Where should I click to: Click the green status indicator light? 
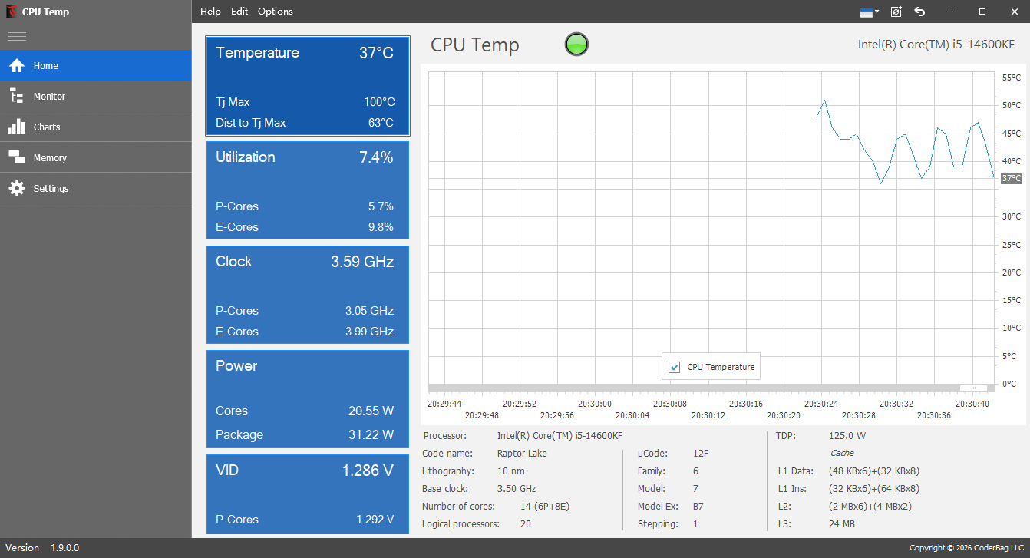[576, 45]
